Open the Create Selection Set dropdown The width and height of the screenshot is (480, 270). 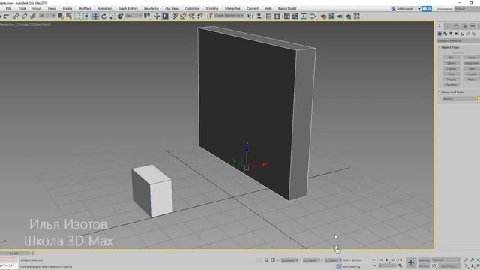(x=229, y=15)
